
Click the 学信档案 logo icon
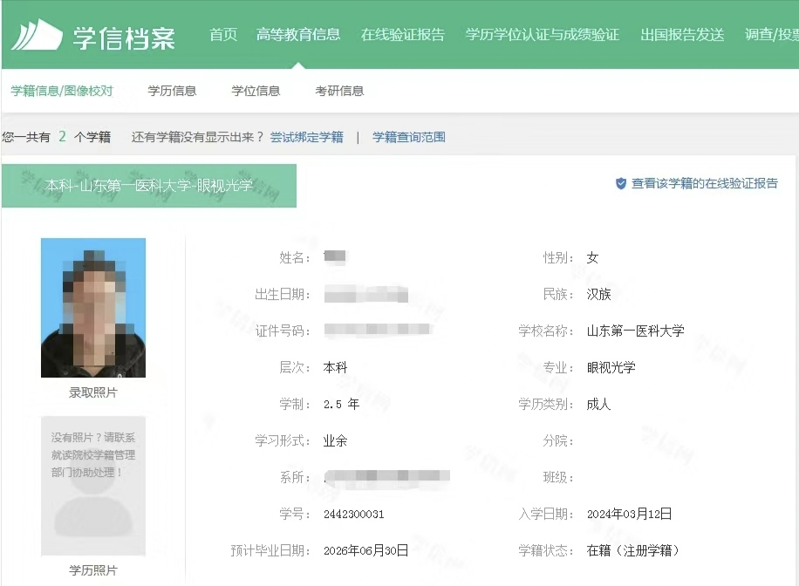pos(37,35)
